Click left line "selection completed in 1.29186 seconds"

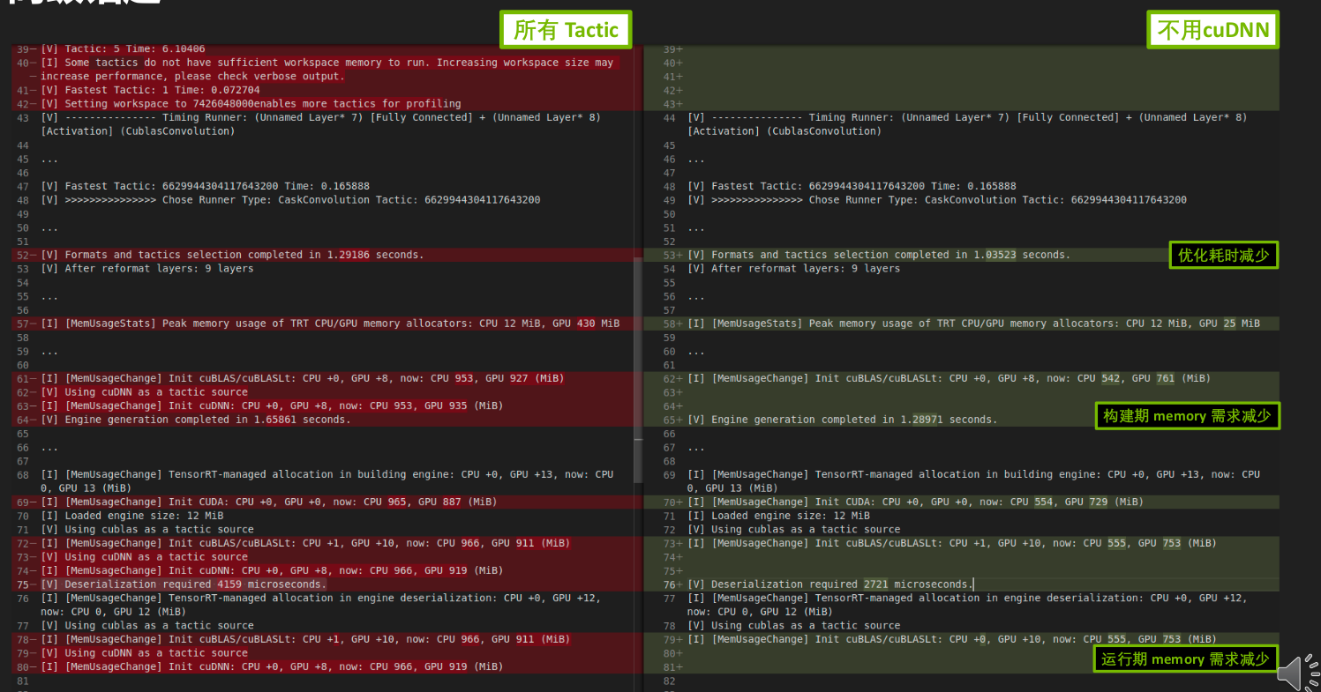(x=232, y=255)
